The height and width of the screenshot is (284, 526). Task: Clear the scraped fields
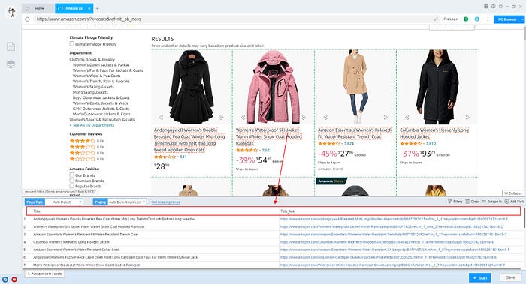click(x=472, y=202)
